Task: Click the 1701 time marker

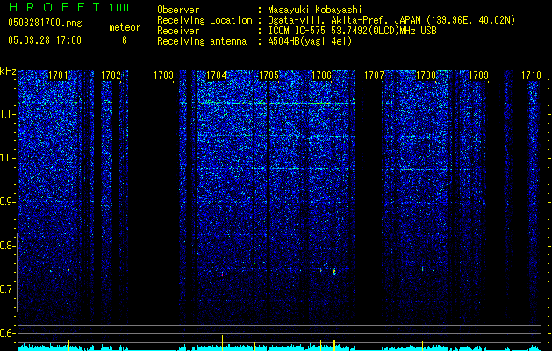Action: point(58,75)
